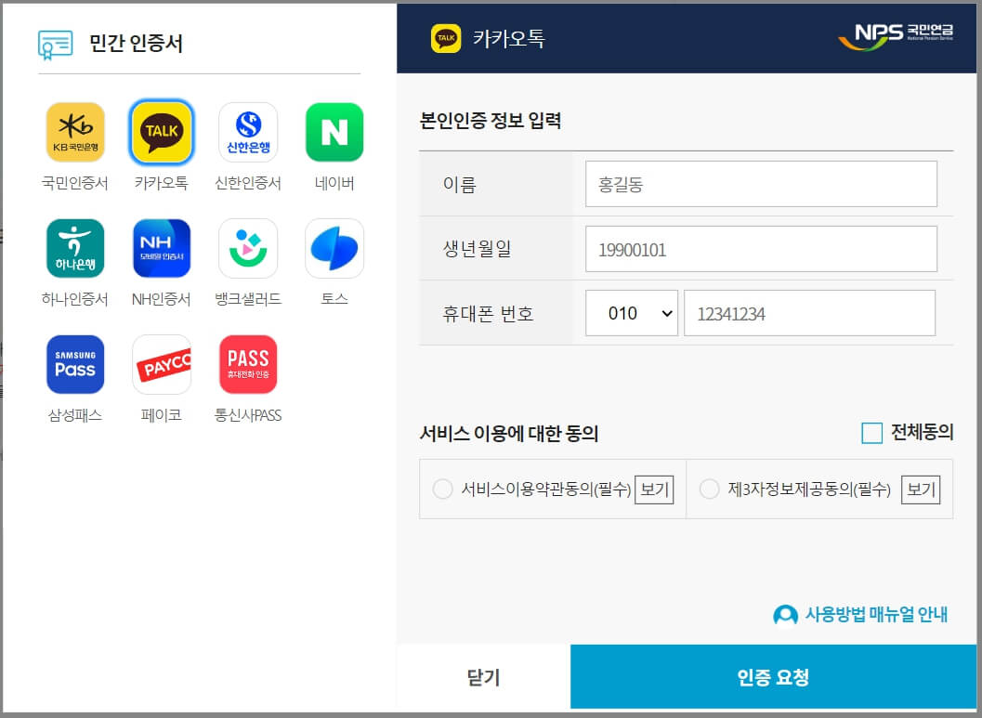This screenshot has width=982, height=718.
Task: Select the 제3자정보제공동의 radio button
Action: (710, 490)
